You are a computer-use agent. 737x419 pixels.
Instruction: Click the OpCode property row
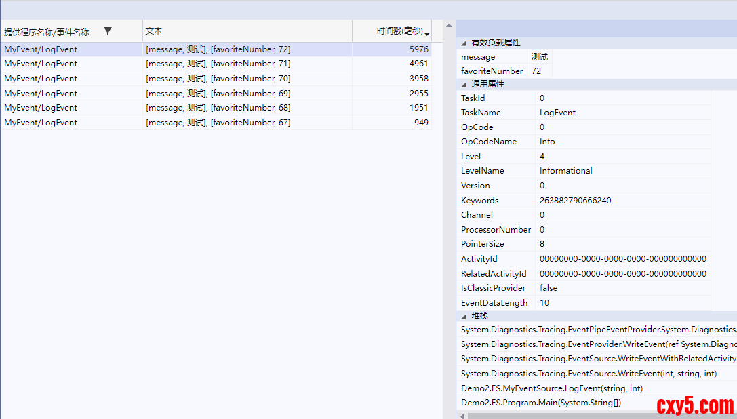click(584, 127)
